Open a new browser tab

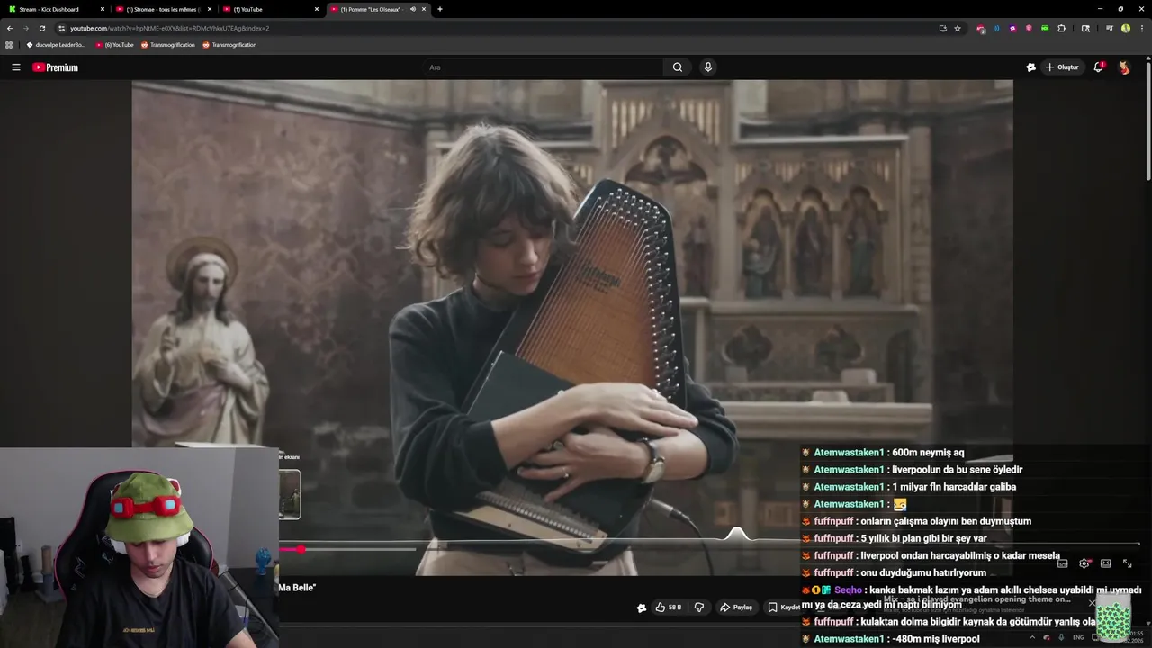[x=440, y=9]
